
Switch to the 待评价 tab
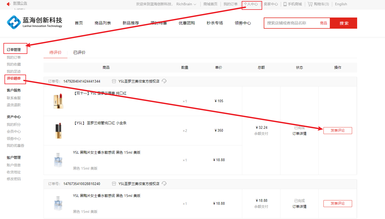(55, 52)
